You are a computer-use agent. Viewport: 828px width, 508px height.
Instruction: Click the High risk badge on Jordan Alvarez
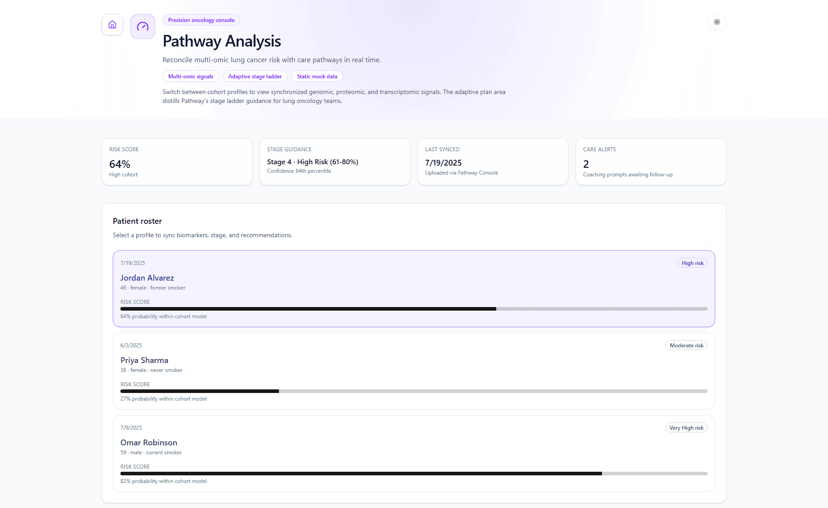tap(692, 263)
